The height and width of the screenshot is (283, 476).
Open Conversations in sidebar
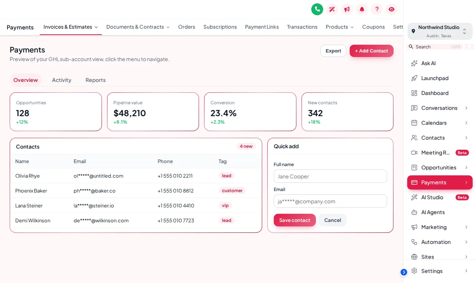(x=440, y=108)
